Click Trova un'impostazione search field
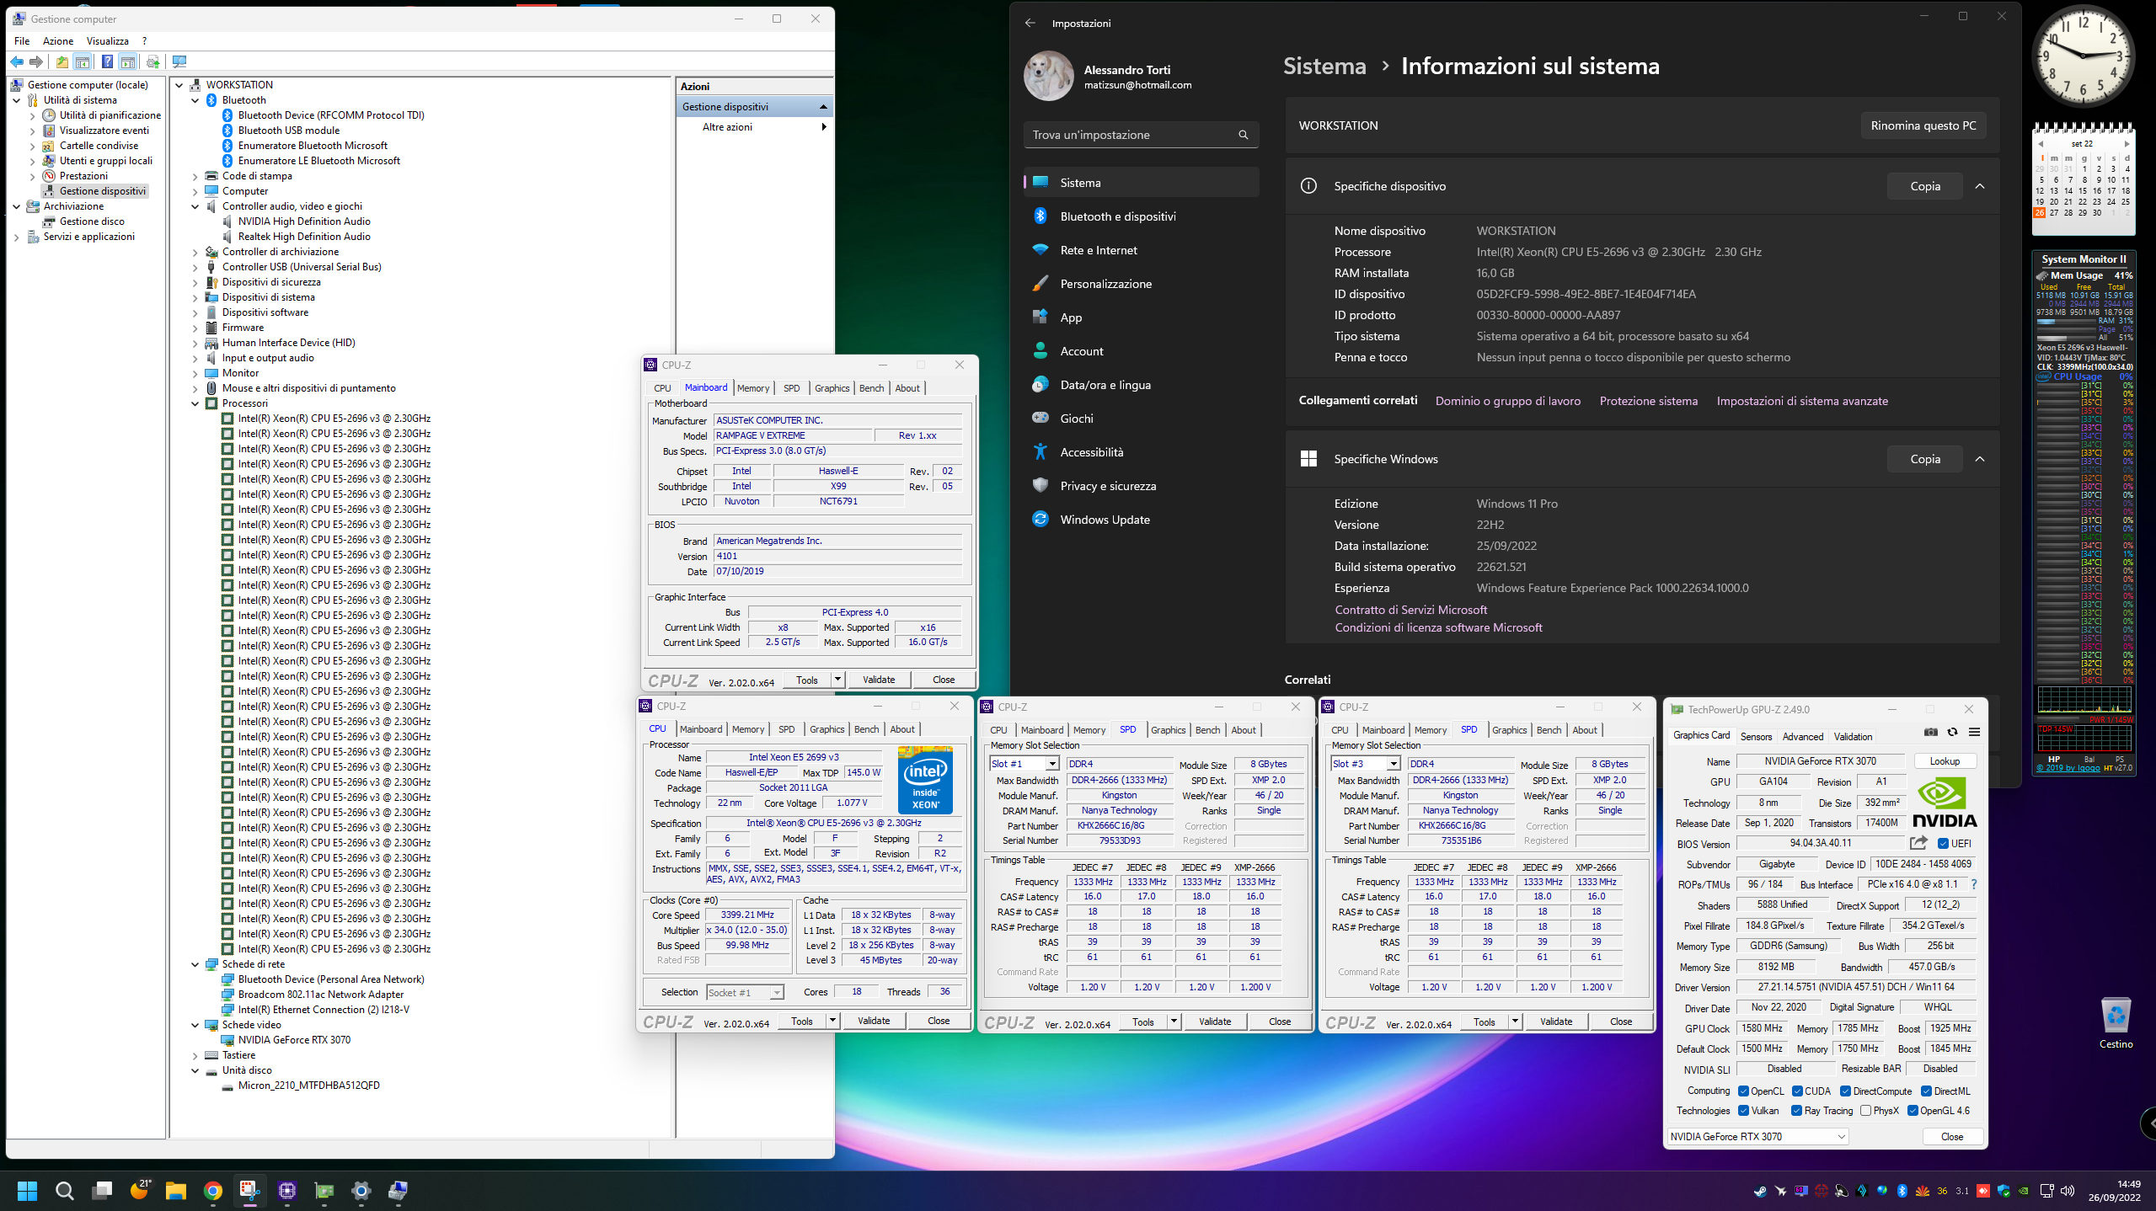 [1129, 135]
